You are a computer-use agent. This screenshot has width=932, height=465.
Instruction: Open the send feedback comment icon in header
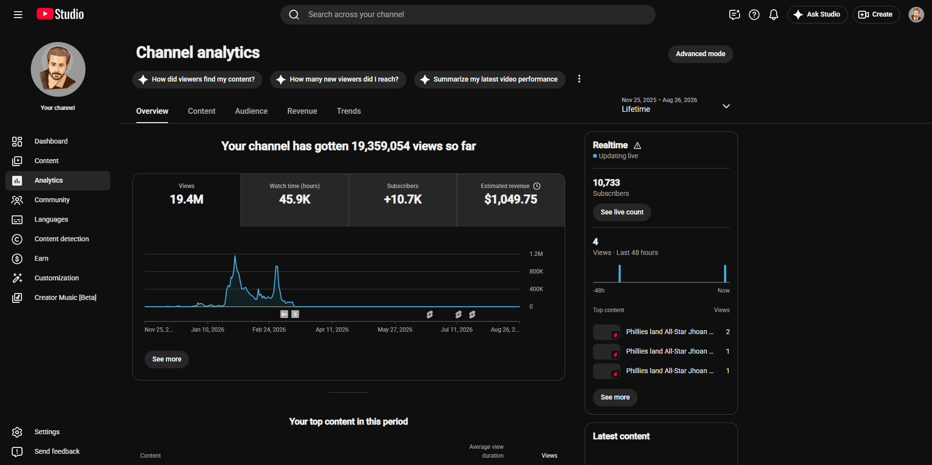click(x=735, y=15)
